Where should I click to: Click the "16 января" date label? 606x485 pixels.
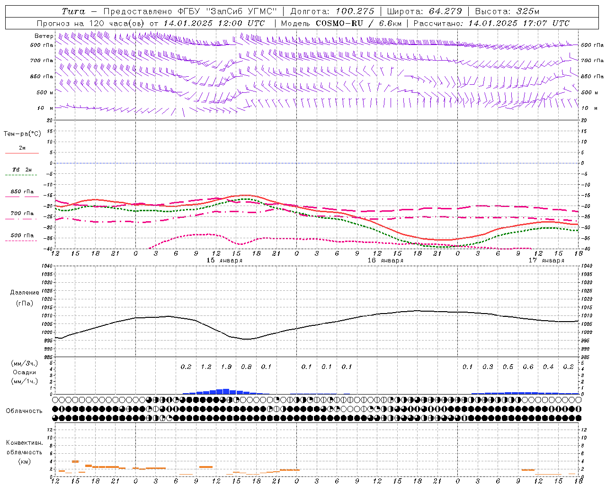click(x=385, y=260)
